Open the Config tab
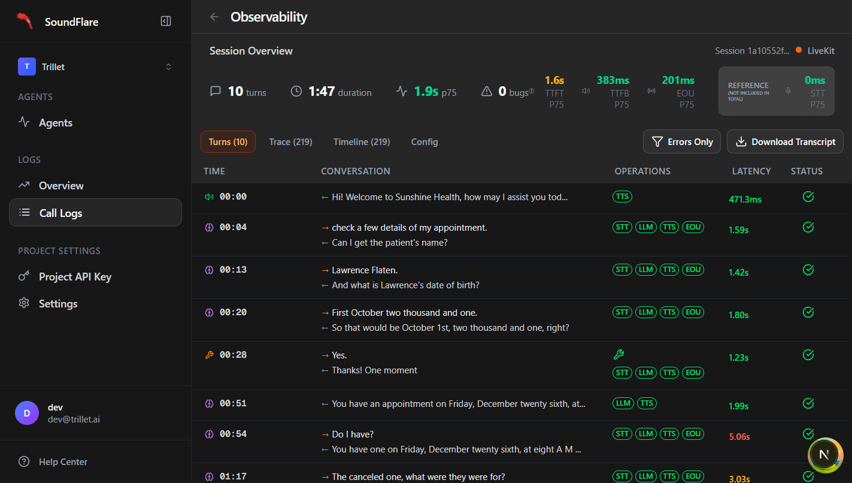The height and width of the screenshot is (483, 852). pos(425,142)
